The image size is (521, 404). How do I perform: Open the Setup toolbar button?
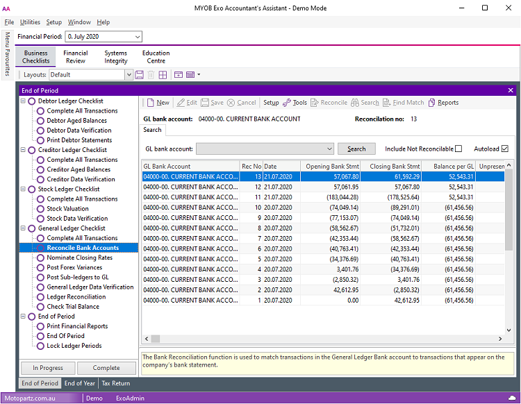271,103
